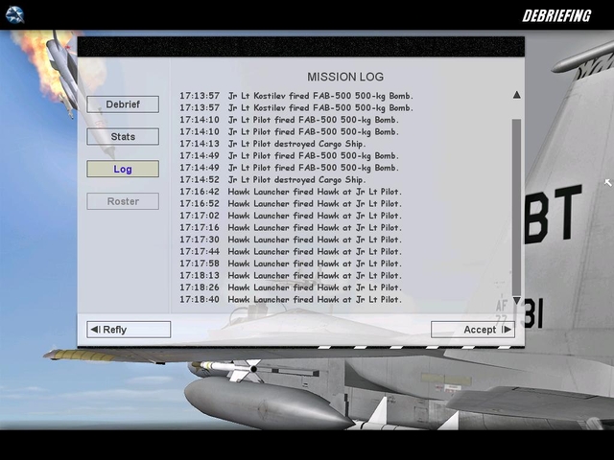Screen dimensions: 614x460
Task: Click the DEBRIEFING title text
Action: [556, 15]
